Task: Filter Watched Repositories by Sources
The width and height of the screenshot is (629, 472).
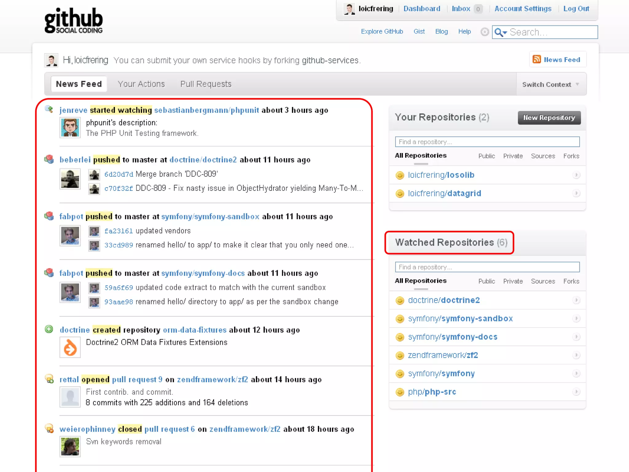Action: (543, 281)
